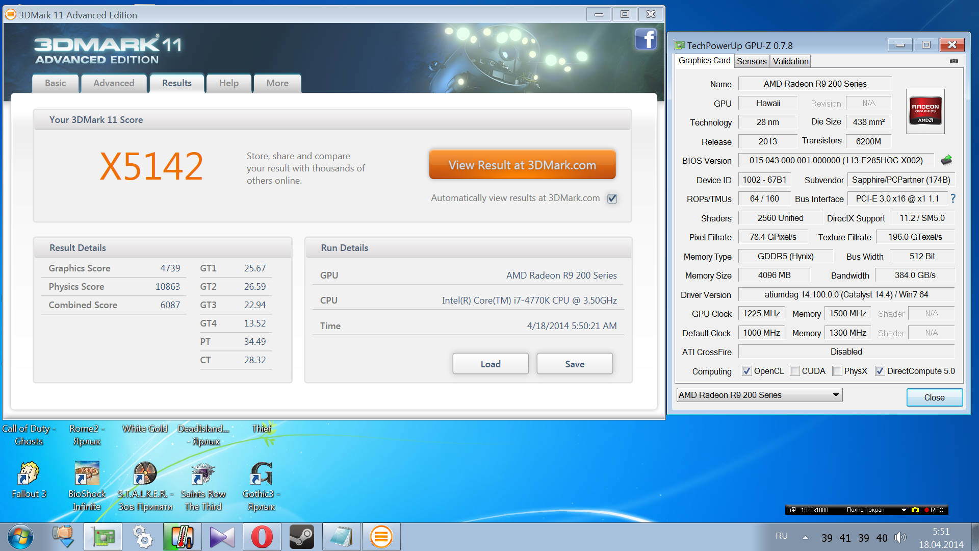Toggle the PhysX checkbox
Screen dimensions: 979x551
tap(837, 371)
